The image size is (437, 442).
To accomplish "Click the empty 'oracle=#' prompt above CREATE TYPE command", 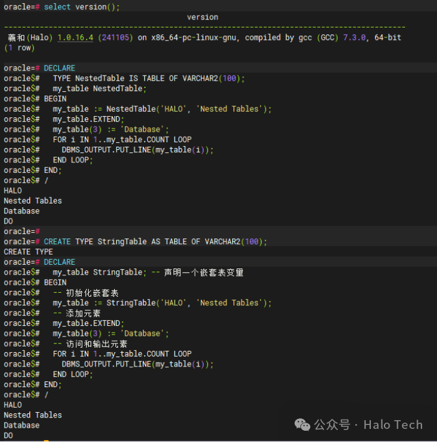I will coord(22,232).
